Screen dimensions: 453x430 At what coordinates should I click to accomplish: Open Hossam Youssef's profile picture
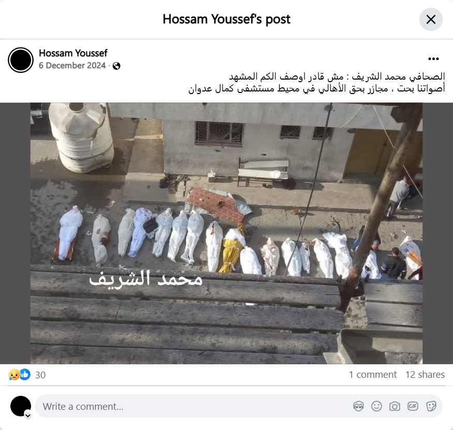click(21, 60)
